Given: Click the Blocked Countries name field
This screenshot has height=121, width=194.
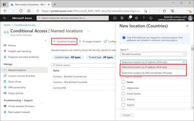Looking at the screenshot, I should (153, 54).
